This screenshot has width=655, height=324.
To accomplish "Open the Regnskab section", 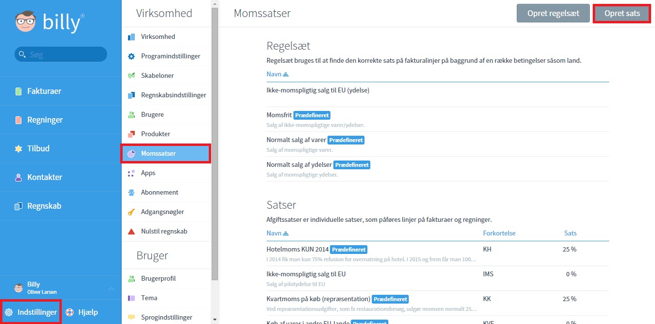I will click(x=60, y=206).
